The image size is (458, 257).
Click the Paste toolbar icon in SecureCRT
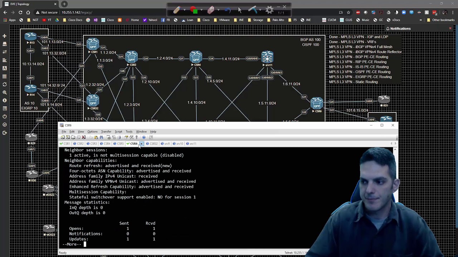click(96, 137)
